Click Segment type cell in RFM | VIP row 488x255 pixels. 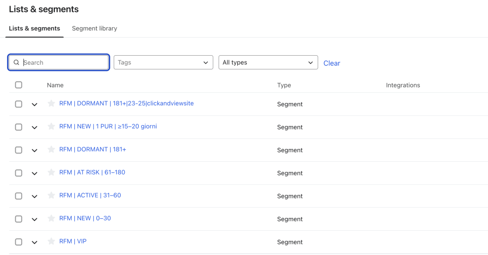click(290, 242)
